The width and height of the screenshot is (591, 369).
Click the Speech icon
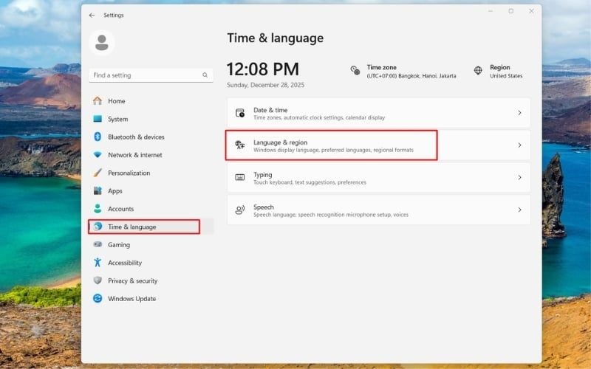(x=240, y=210)
